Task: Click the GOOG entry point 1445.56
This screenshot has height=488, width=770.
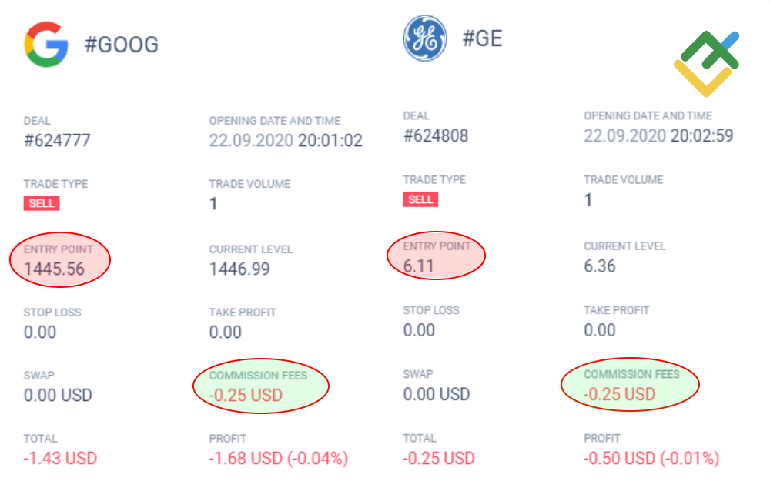Action: [54, 269]
